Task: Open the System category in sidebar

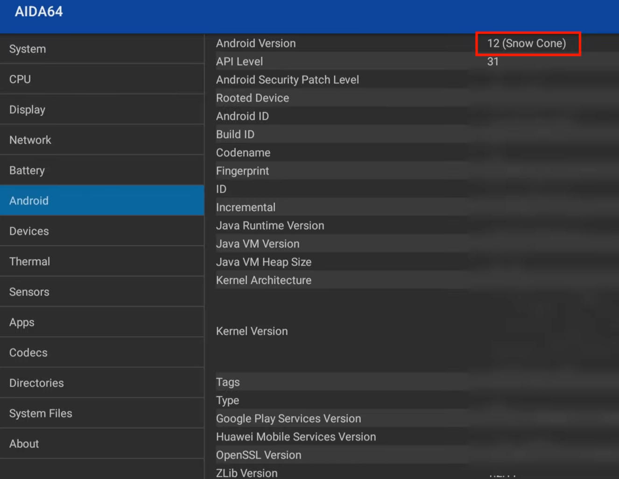Action: click(x=102, y=49)
